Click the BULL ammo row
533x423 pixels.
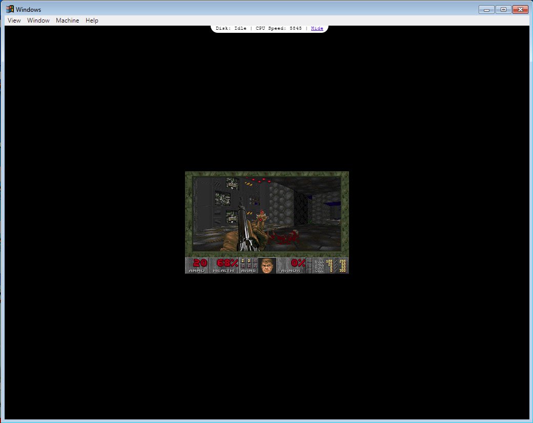[330, 261]
